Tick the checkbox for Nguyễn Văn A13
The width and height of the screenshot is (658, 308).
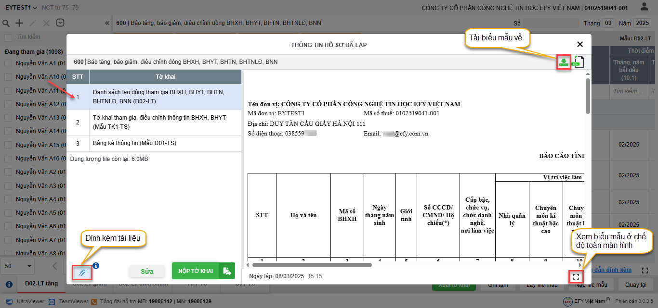(8, 118)
